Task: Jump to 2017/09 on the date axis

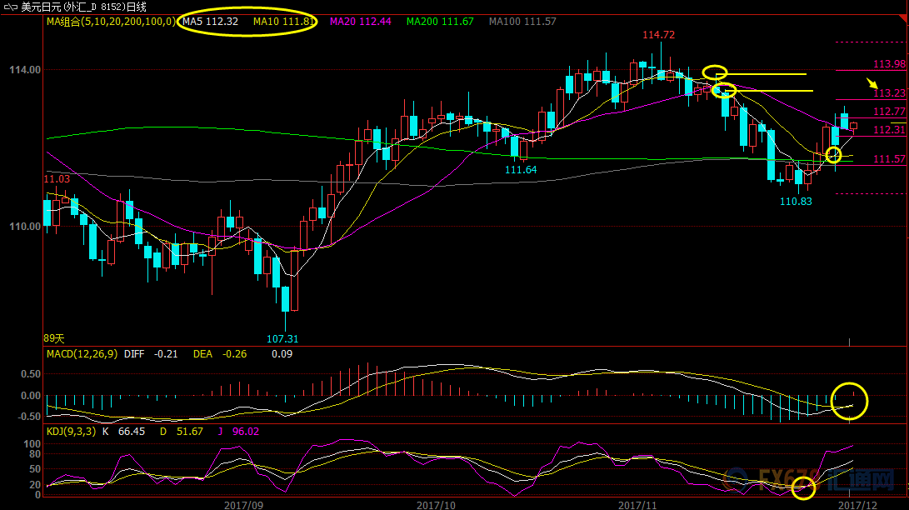Action: tap(243, 505)
